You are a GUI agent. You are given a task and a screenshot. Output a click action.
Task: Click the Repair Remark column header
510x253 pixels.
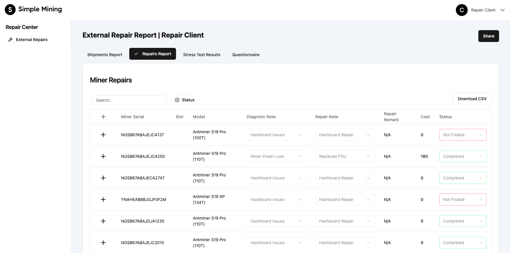(x=391, y=117)
